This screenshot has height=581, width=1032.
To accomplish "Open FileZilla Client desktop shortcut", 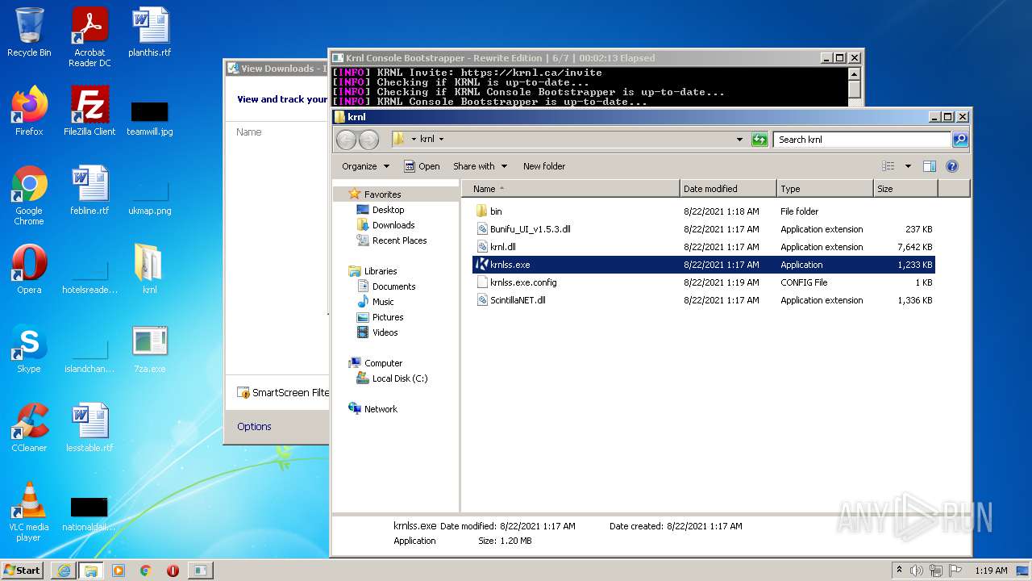I will [89, 111].
